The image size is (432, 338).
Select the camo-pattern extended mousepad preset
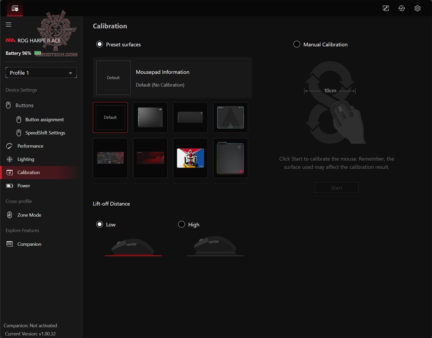110,158
